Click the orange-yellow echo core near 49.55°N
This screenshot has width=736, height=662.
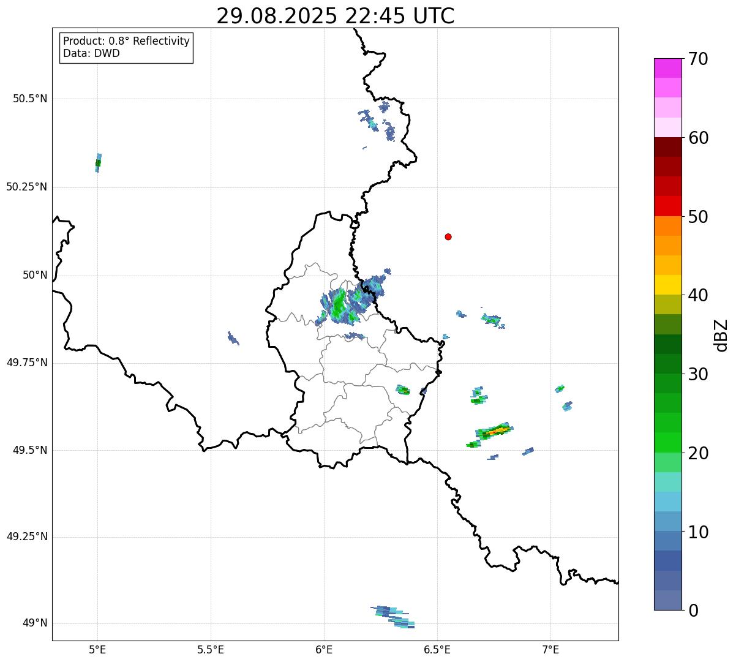pos(496,431)
